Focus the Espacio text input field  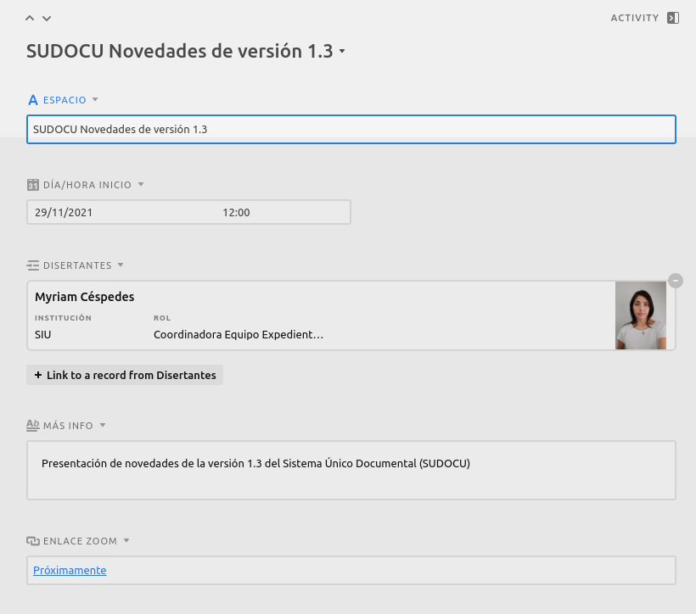tap(351, 129)
